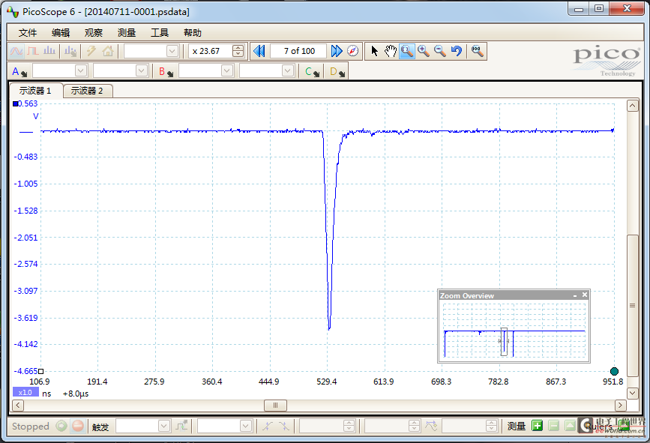Open the 帮助 menu
650x443 pixels.
[x=193, y=33]
